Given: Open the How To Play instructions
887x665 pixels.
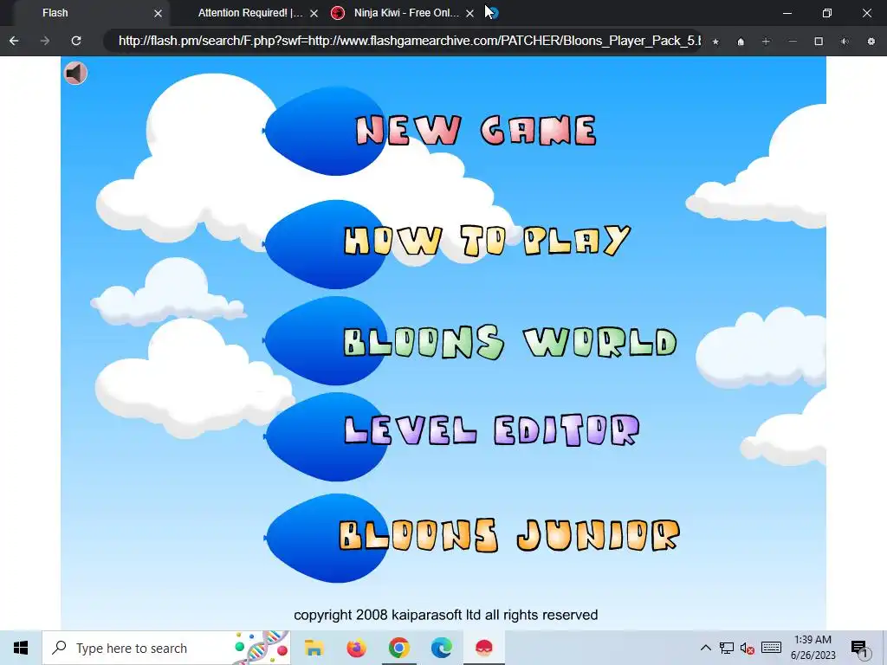Looking at the screenshot, I should (x=487, y=241).
